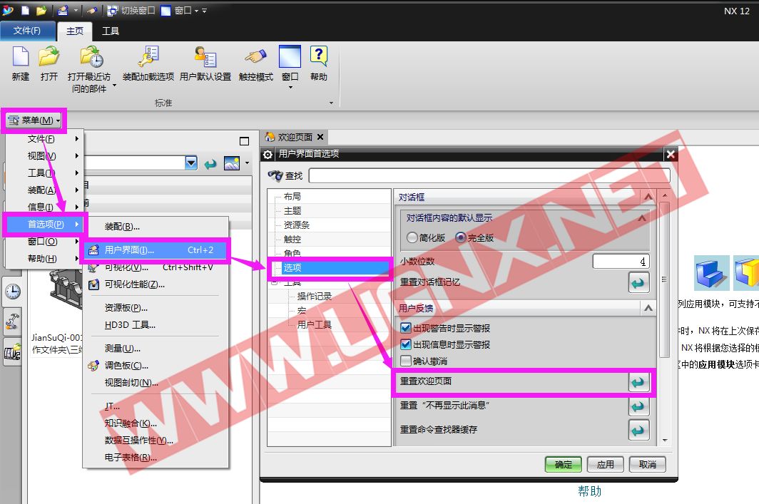Toggle 出现信息时显示警报 checkbox

pos(406,344)
